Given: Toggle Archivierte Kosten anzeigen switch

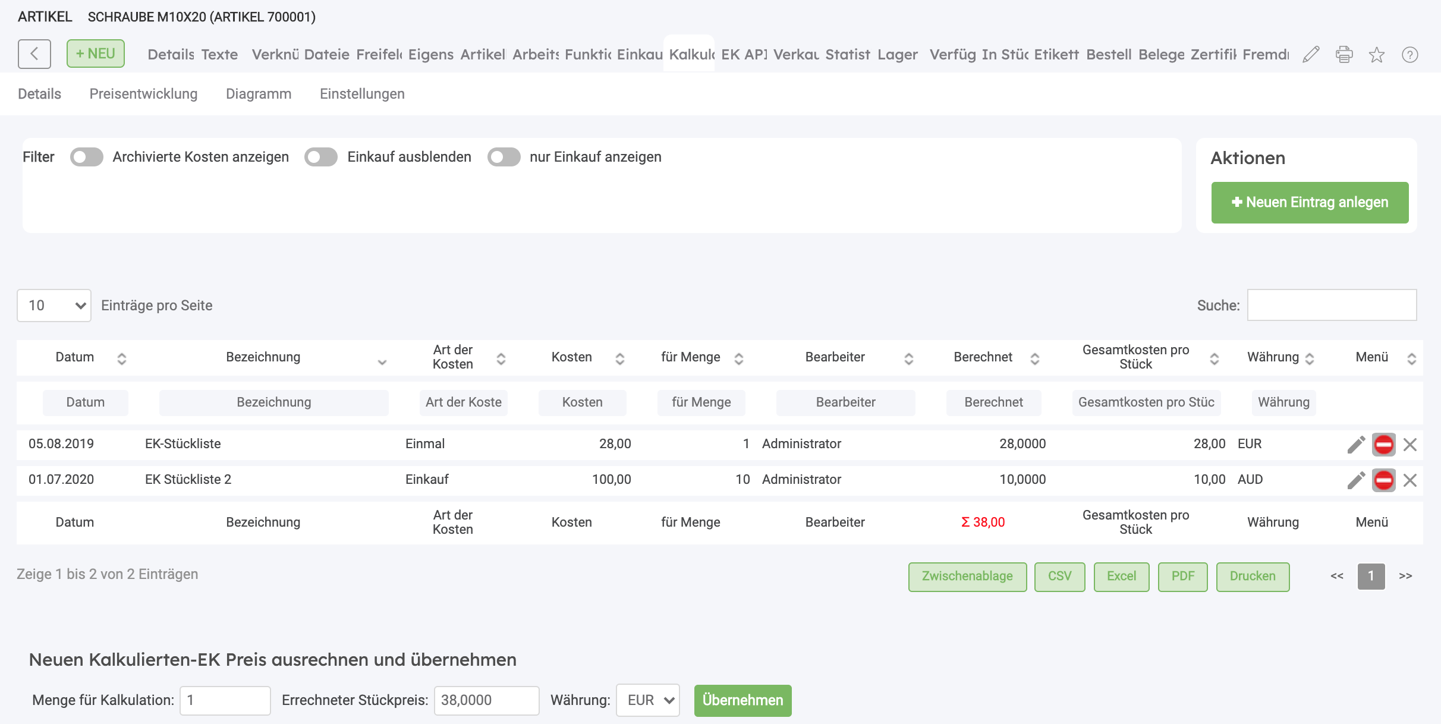Looking at the screenshot, I should [x=87, y=157].
